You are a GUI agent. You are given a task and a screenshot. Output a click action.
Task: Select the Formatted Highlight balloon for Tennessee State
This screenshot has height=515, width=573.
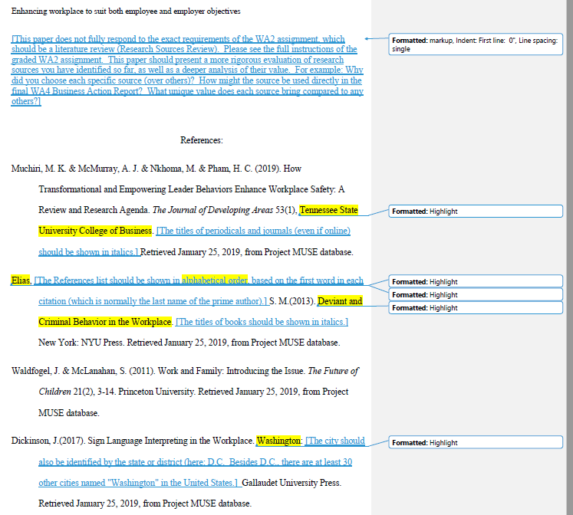point(476,212)
